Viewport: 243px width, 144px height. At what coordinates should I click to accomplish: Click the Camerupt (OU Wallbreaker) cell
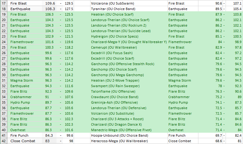click(x=128, y=47)
